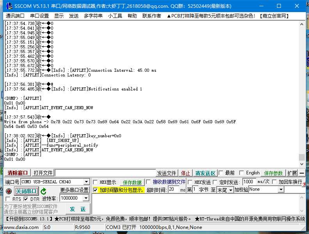Click the minus collapse button beside 扩展
Image resolution: width=309 pixels, height=234 pixels.
(x=302, y=173)
